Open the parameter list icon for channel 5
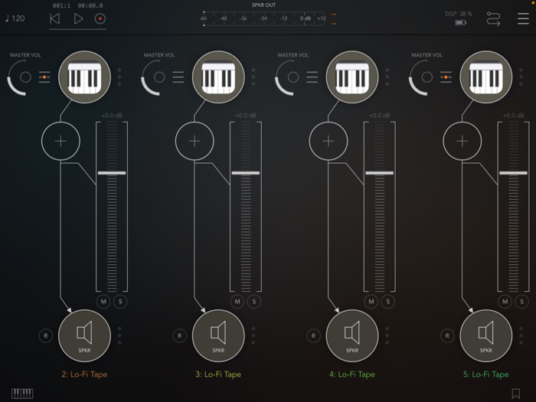The height and width of the screenshot is (402, 536). [x=446, y=77]
